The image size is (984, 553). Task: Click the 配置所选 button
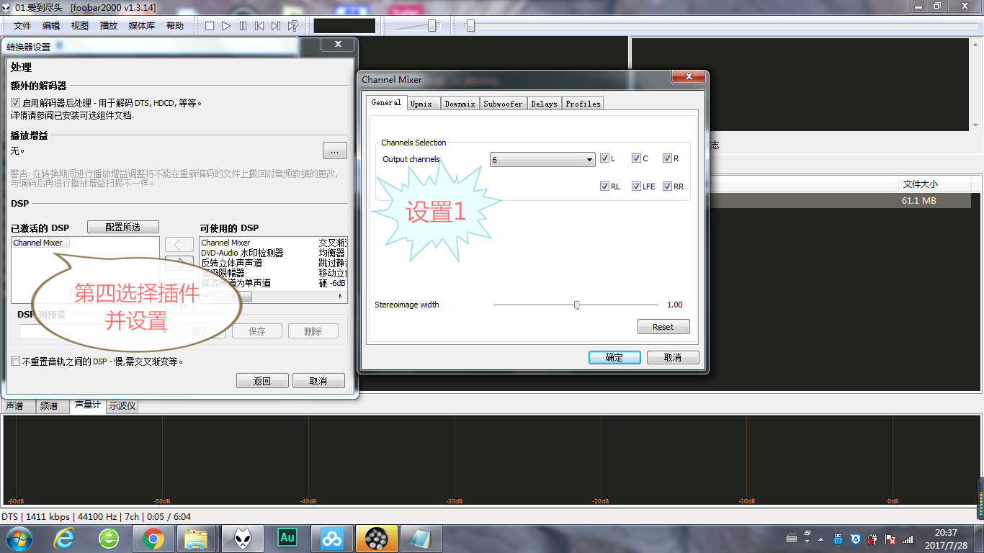pyautogui.click(x=123, y=227)
